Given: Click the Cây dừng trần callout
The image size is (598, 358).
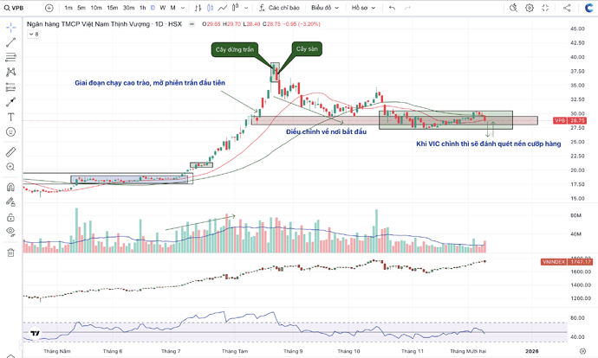Looking at the screenshot, I should (x=235, y=49).
